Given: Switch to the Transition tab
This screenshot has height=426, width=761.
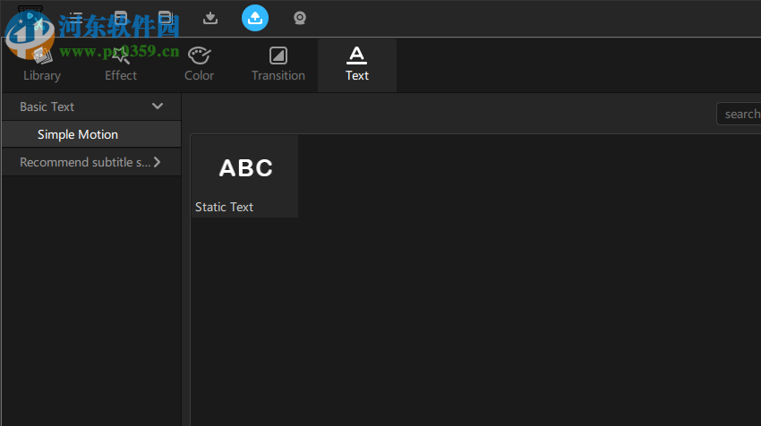Looking at the screenshot, I should tap(278, 64).
